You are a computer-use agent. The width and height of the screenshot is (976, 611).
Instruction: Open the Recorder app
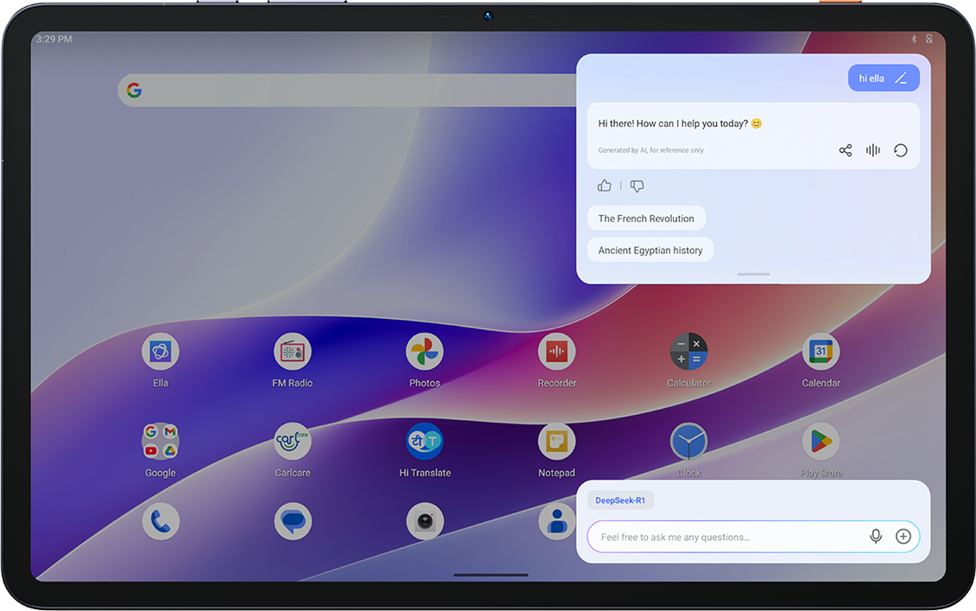pyautogui.click(x=557, y=352)
